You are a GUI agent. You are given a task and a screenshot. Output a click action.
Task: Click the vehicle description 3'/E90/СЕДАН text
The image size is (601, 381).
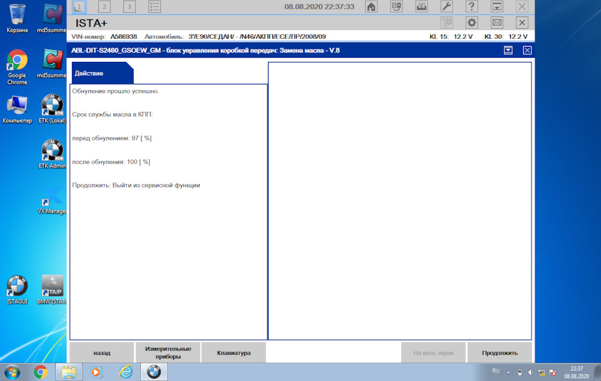[x=257, y=37]
